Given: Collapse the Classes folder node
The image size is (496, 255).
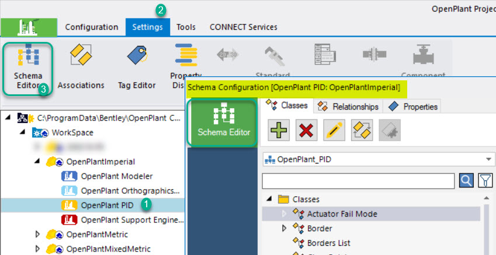Looking at the screenshot, I should pos(269,199).
